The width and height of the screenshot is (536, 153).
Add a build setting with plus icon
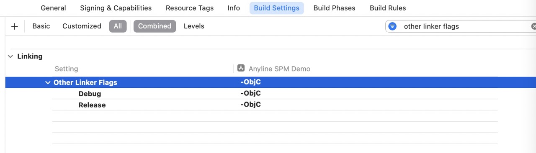(15, 26)
